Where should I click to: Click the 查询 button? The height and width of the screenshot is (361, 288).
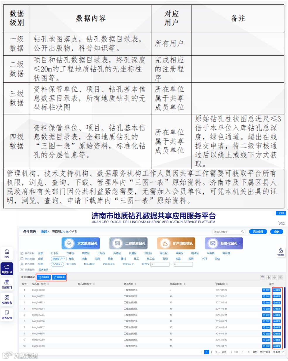(277, 232)
